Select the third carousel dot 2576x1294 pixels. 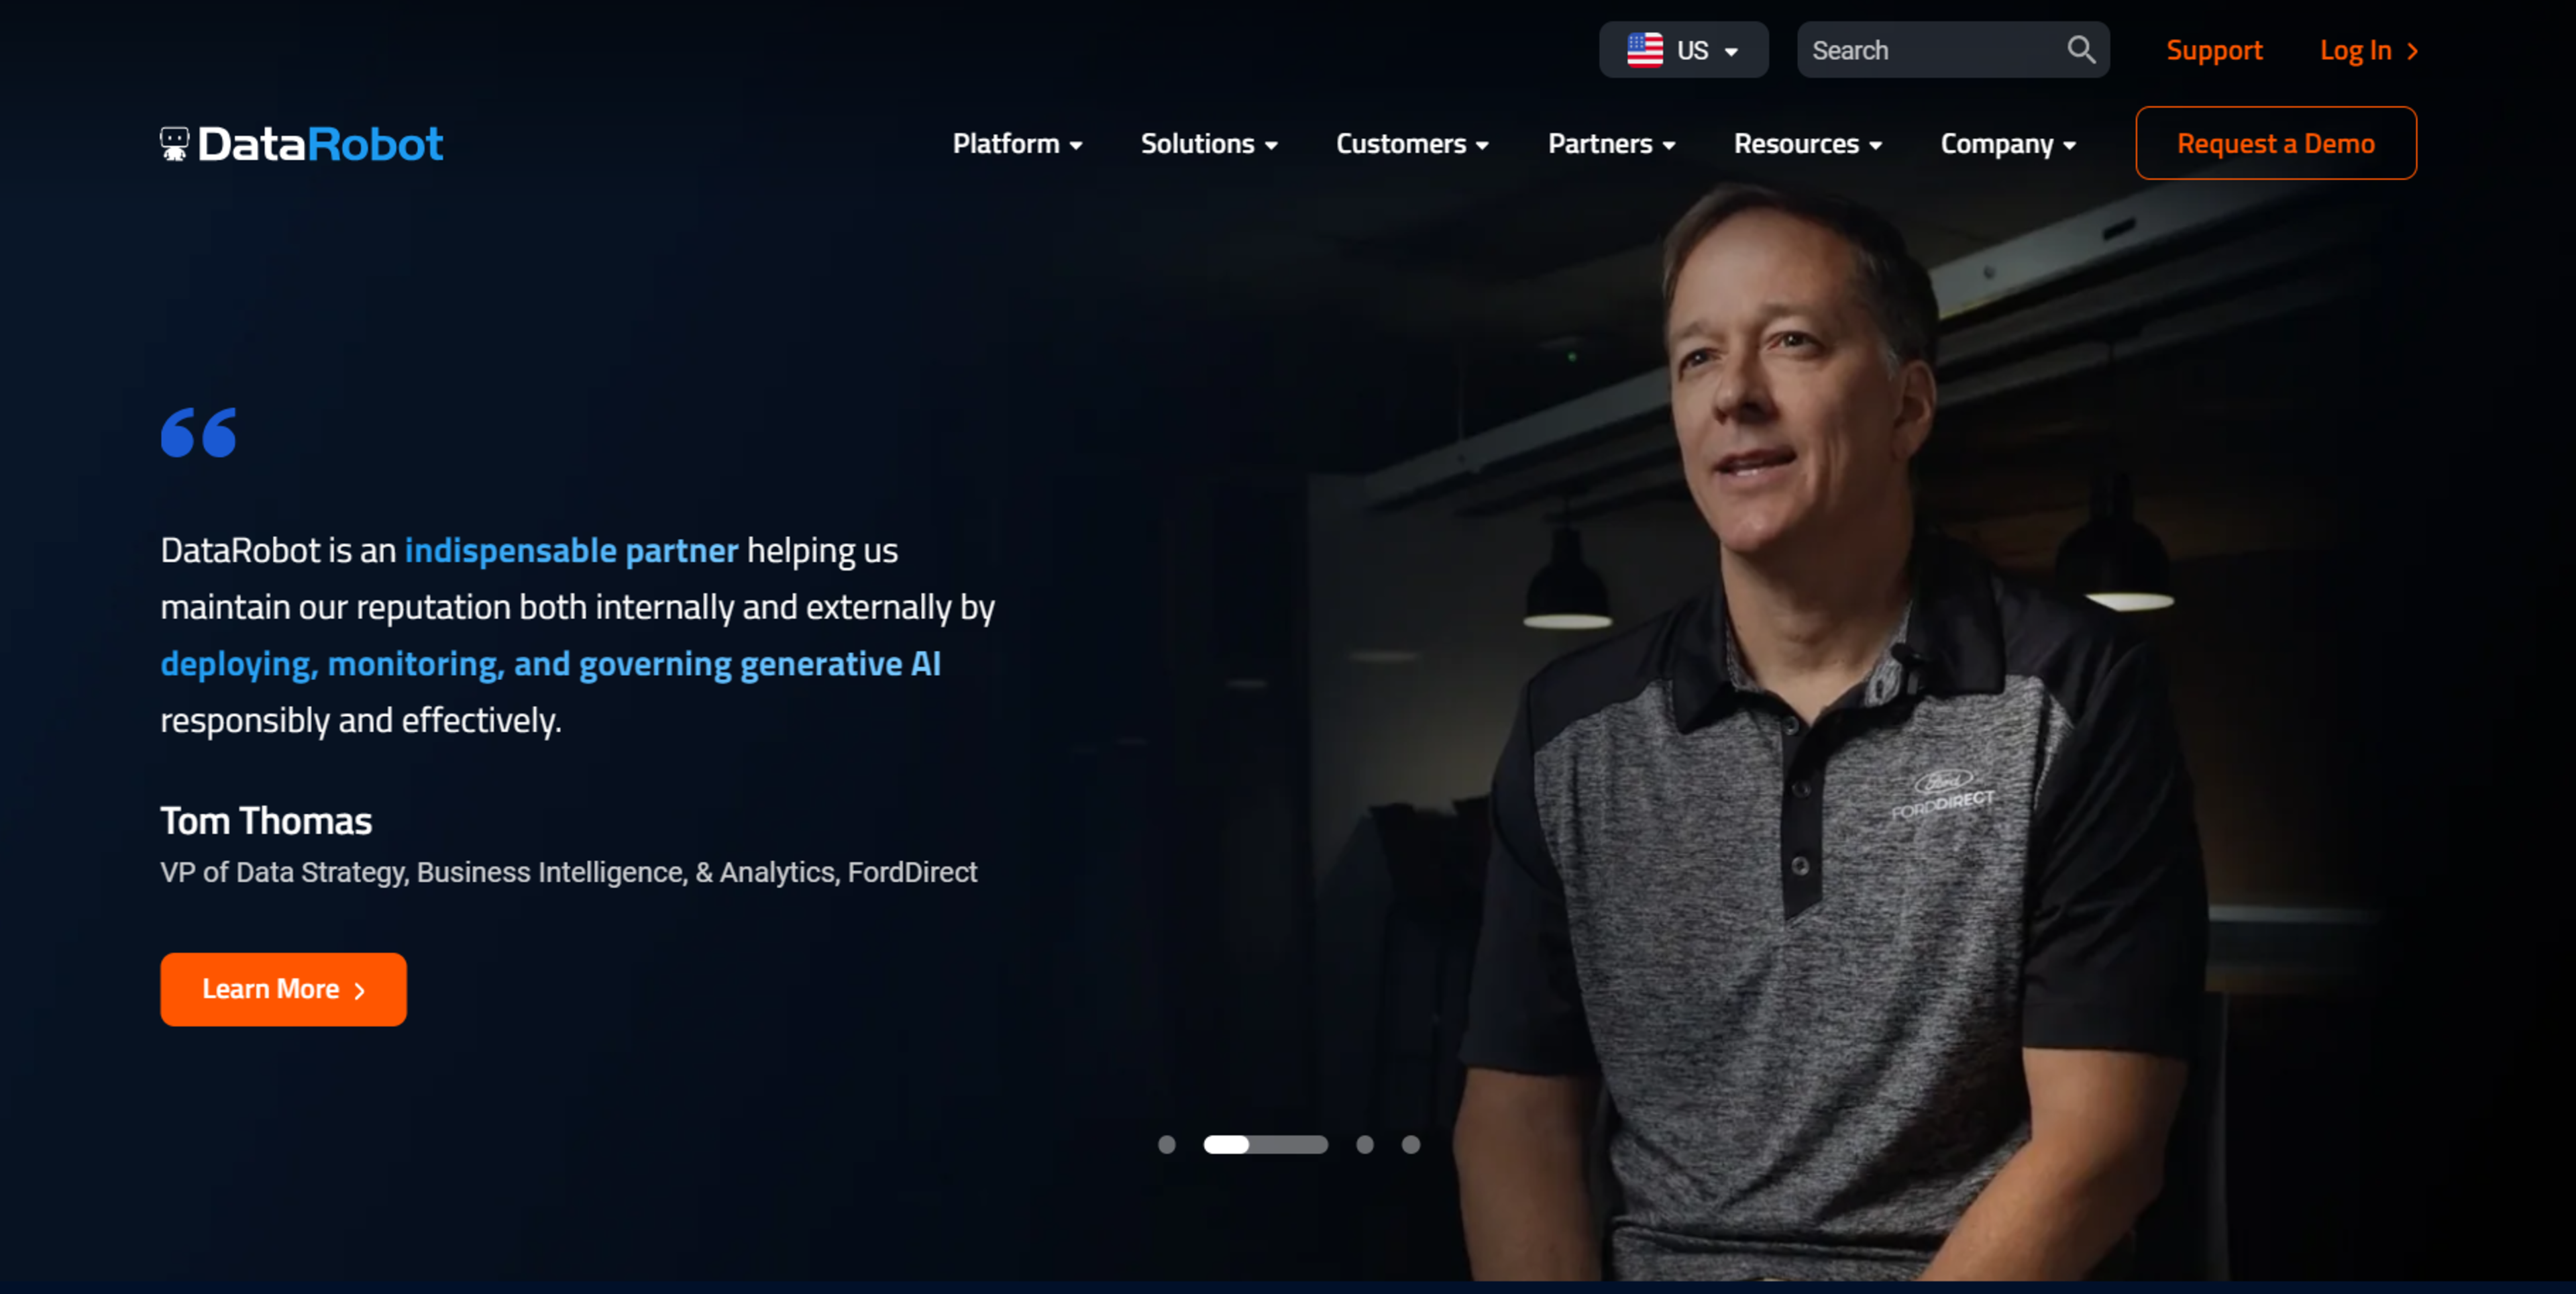click(1364, 1144)
